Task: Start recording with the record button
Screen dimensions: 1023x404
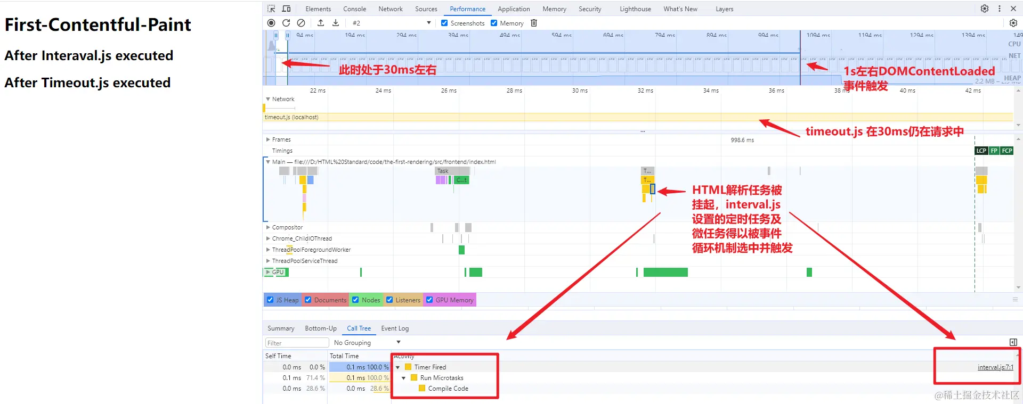Action: point(271,23)
